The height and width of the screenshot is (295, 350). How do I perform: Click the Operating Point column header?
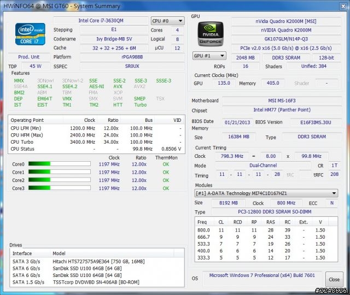(x=36, y=120)
